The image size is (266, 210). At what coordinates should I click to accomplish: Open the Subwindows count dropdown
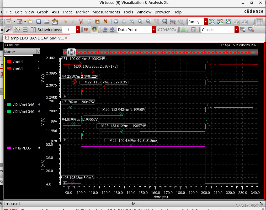[78, 30]
